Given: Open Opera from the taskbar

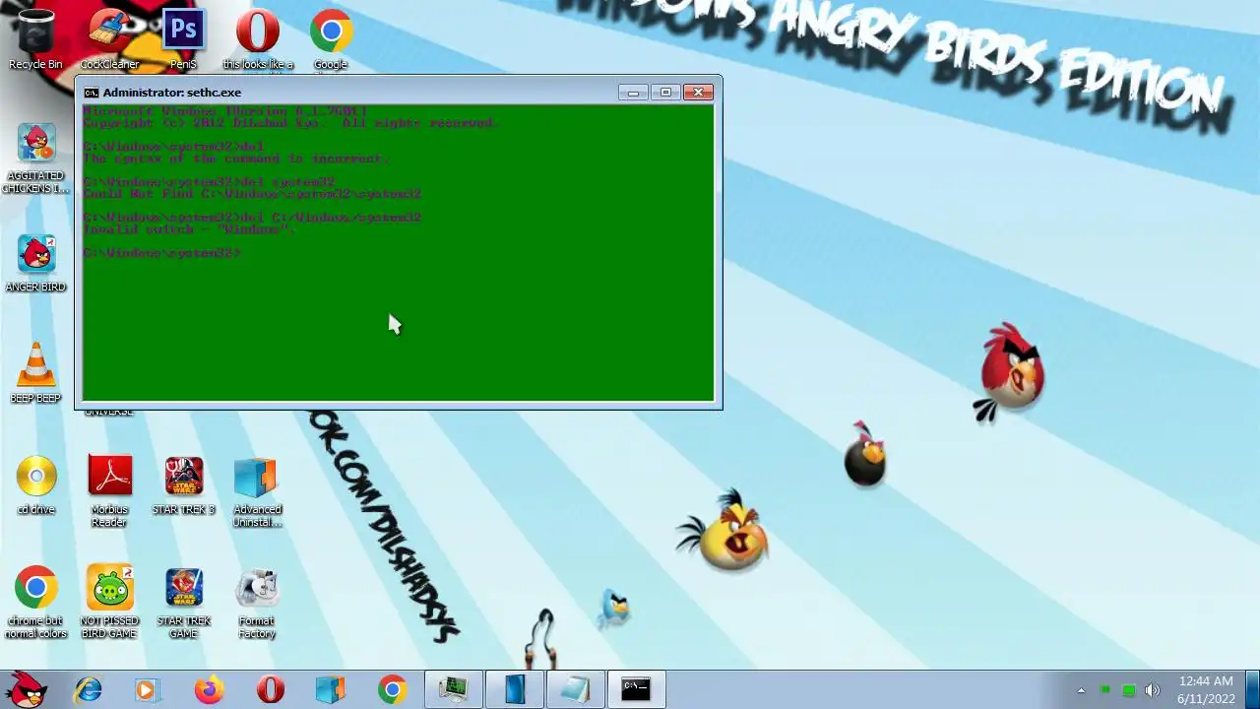Looking at the screenshot, I should (x=270, y=689).
